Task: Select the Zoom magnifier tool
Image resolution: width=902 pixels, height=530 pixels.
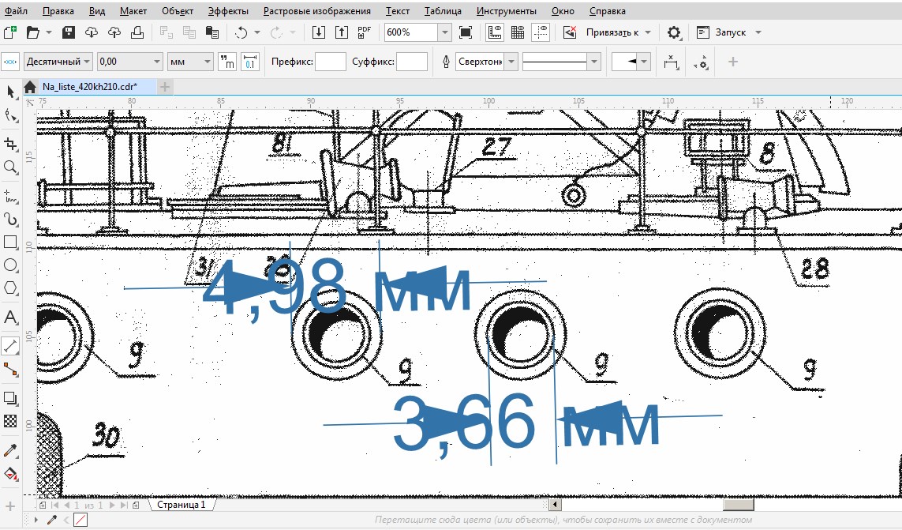Action: 10,167
